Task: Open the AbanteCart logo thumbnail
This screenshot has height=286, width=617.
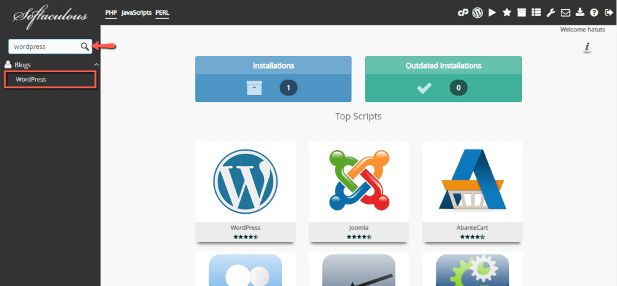Action: [x=472, y=182]
